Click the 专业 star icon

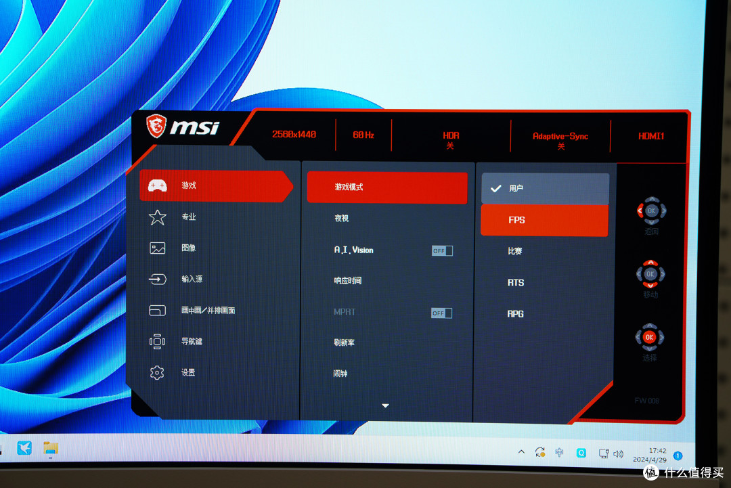pos(157,217)
